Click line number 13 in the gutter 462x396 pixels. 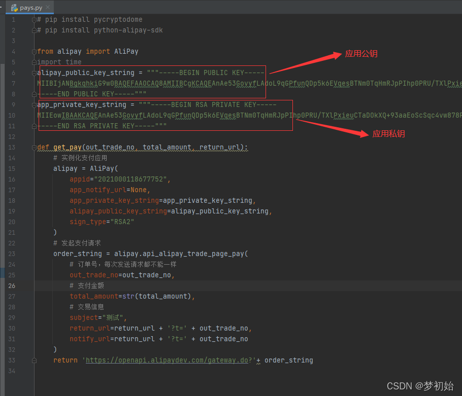click(x=12, y=148)
